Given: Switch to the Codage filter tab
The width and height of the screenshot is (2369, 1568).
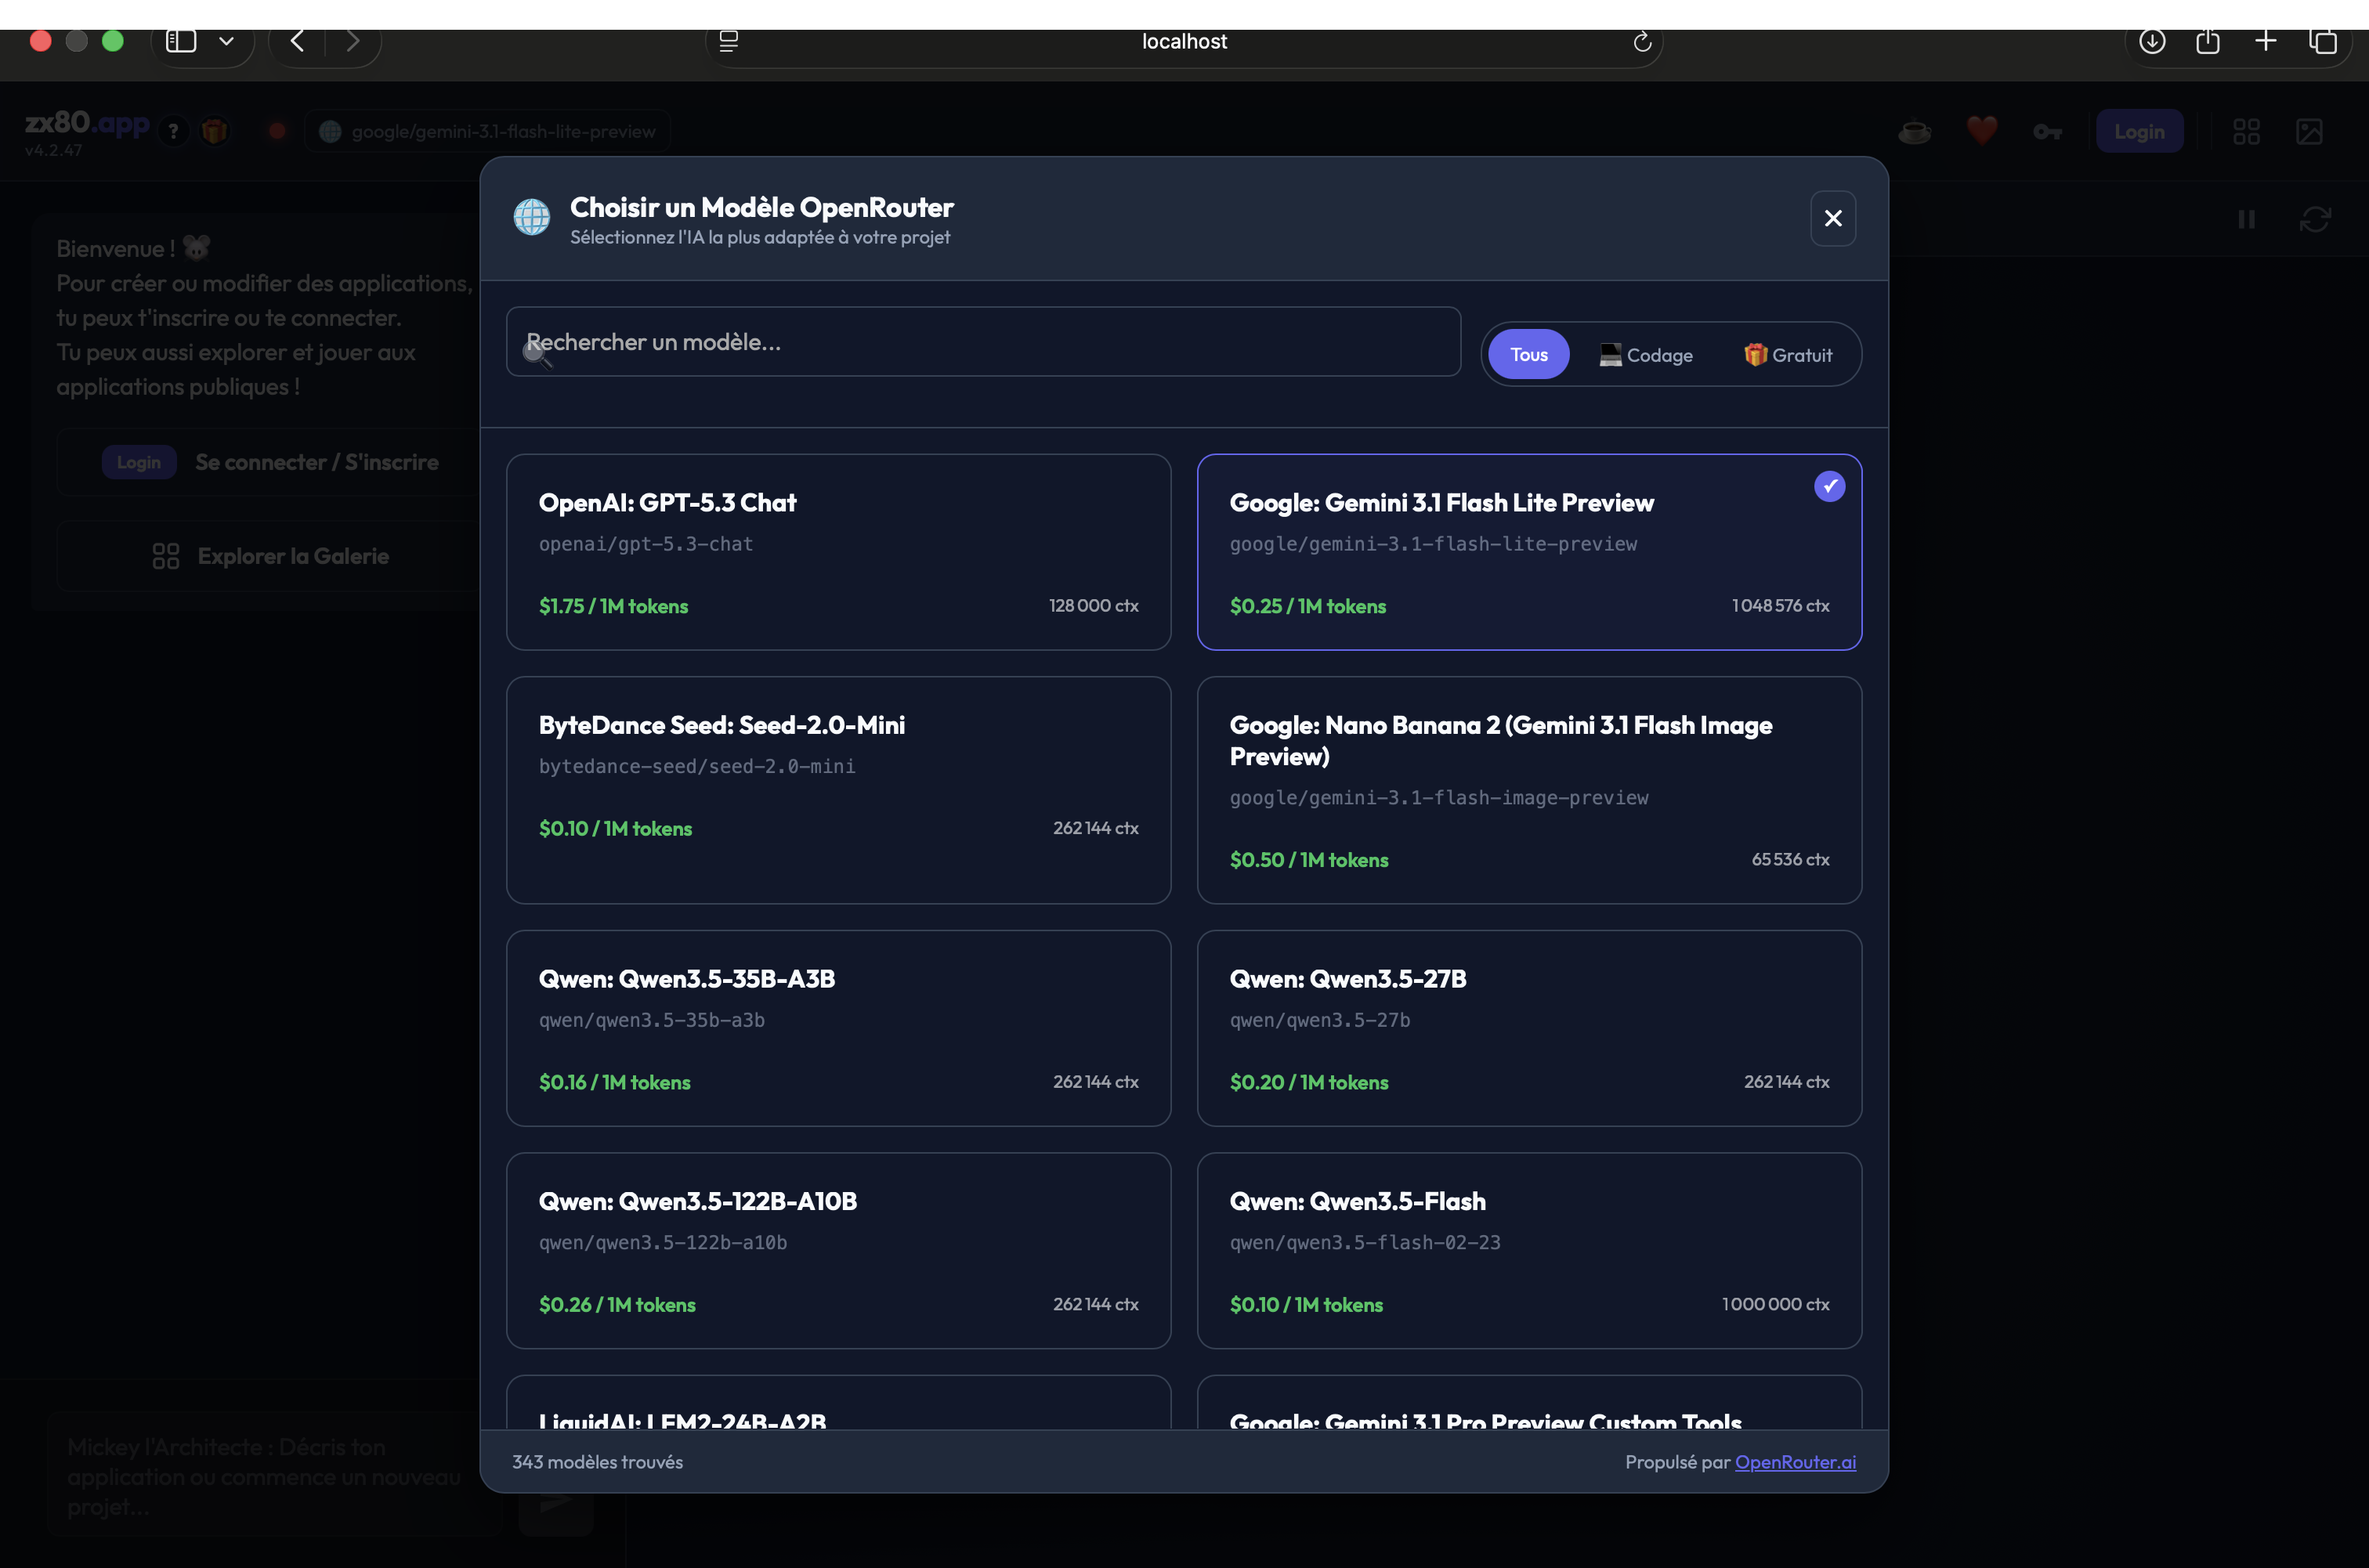Looking at the screenshot, I should click(x=1646, y=355).
